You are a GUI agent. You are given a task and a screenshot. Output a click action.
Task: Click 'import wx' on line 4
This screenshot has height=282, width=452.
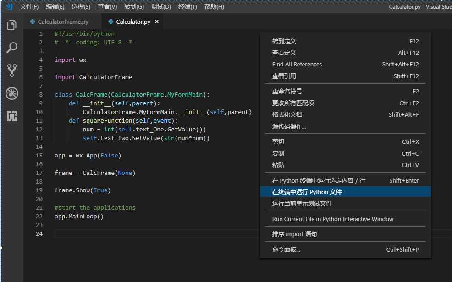pos(70,60)
